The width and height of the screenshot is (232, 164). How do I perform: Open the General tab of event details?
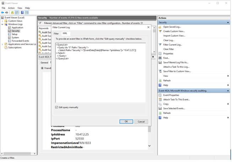point(44,63)
